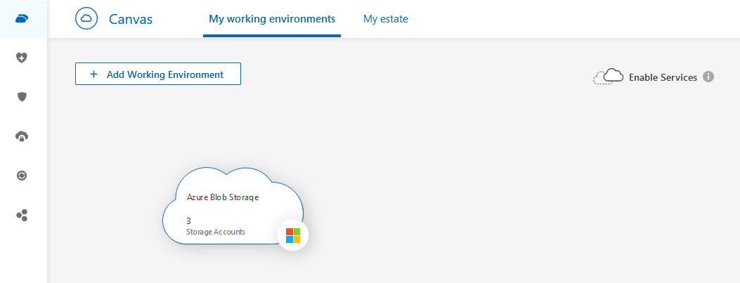Click the Enable Services label

(663, 77)
